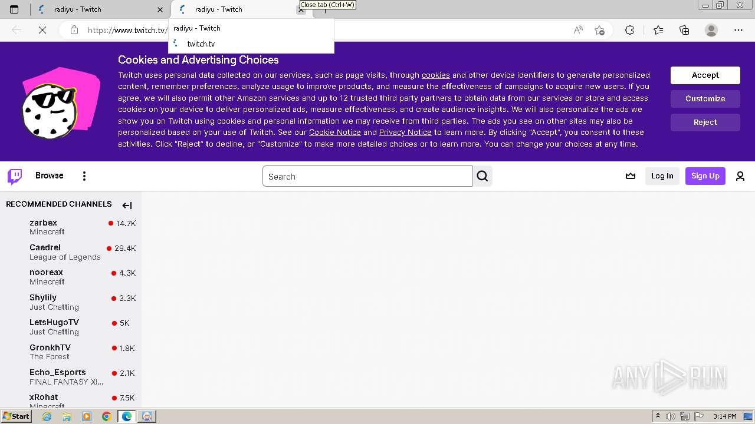Viewport: 755px width, 424px height.
Task: Open the nooreax channel
Action: [x=71, y=277]
